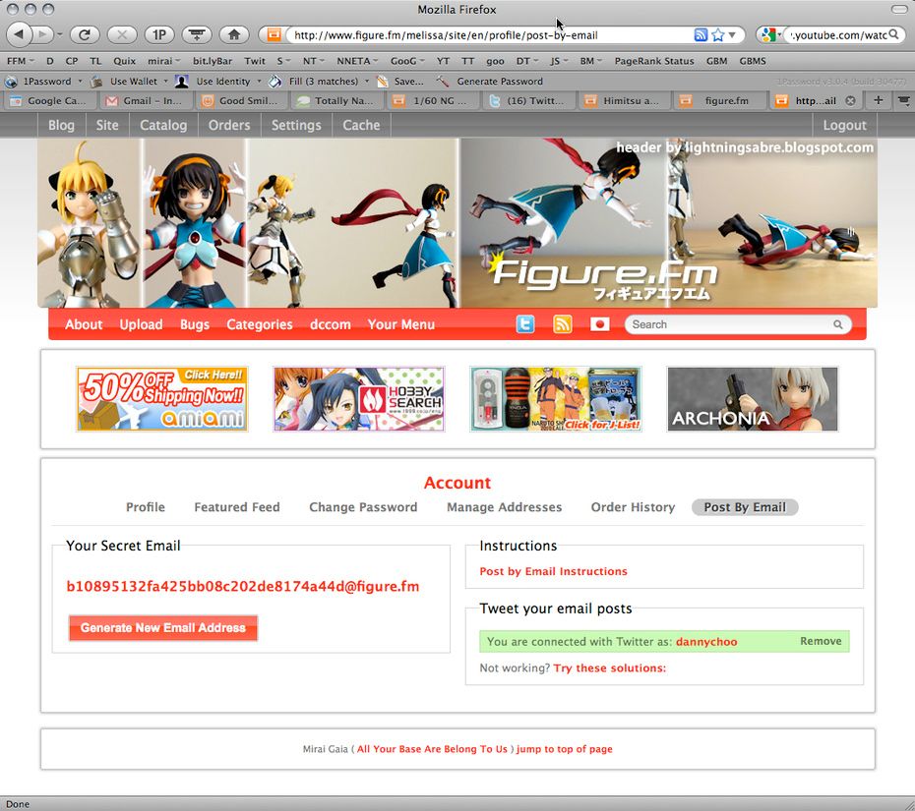
Task: Open the RSS feed icon beside Twitter
Action: click(563, 324)
